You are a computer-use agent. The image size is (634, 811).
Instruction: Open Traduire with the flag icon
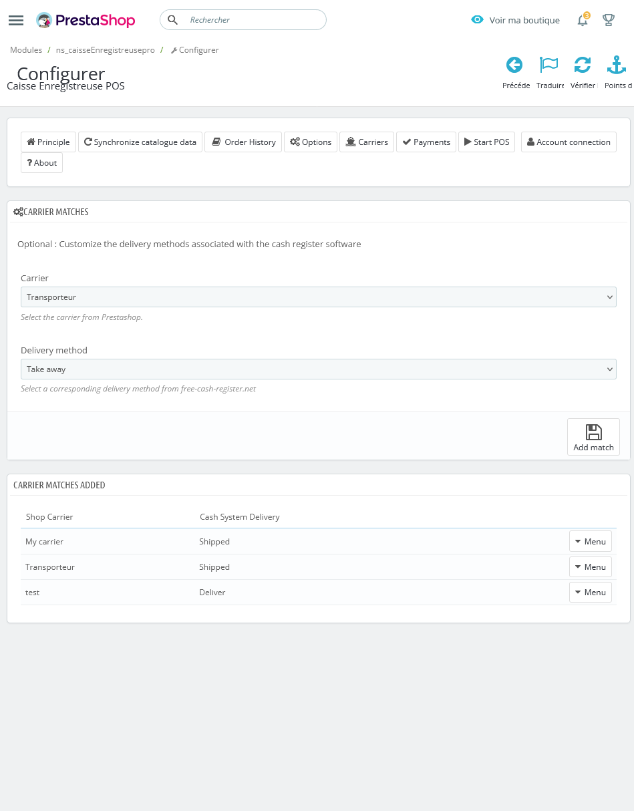[548, 65]
